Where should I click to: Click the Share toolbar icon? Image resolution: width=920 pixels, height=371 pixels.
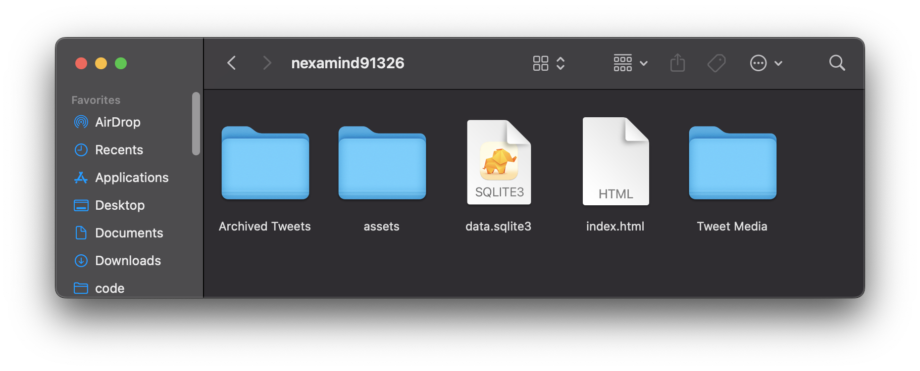677,63
